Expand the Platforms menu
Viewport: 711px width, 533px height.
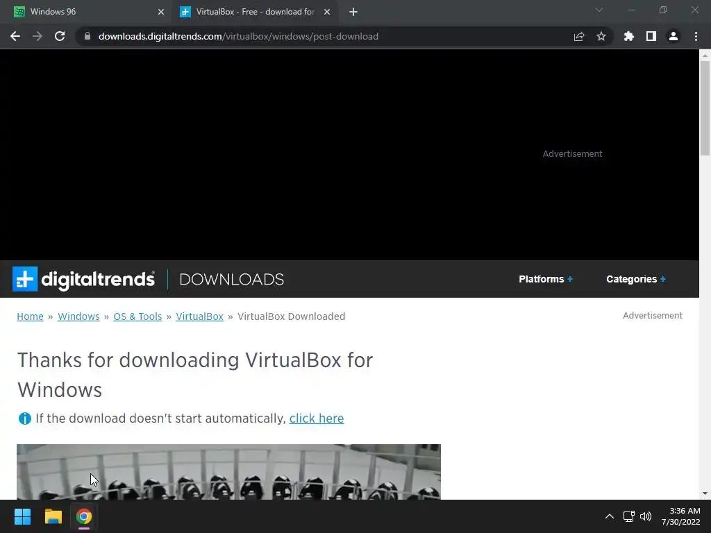pyautogui.click(x=546, y=279)
